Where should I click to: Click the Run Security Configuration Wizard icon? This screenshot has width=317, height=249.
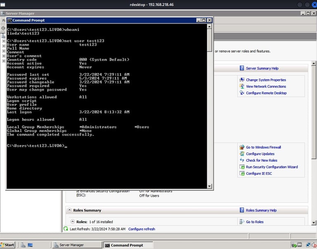pyautogui.click(x=242, y=167)
